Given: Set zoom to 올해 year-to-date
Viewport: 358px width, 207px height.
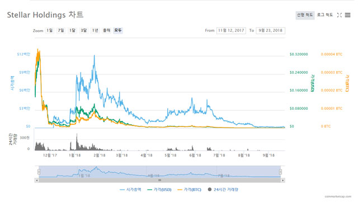Looking at the screenshot, I should 107,30.
